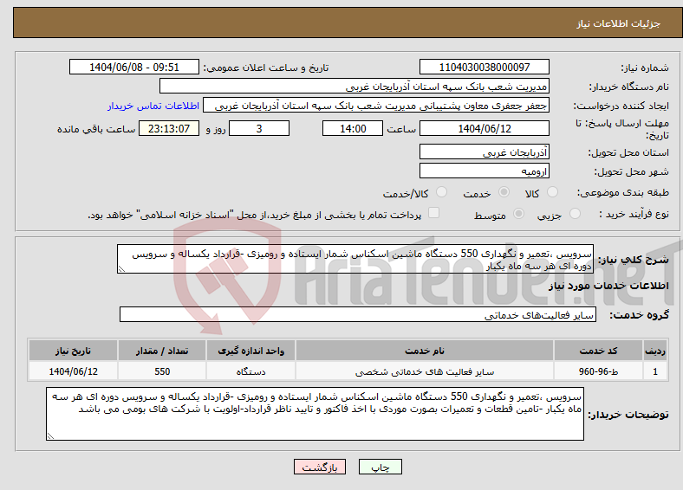Click the شماره نیاز label
Image resolution: width=683 pixels, height=490 pixels.
click(645, 68)
